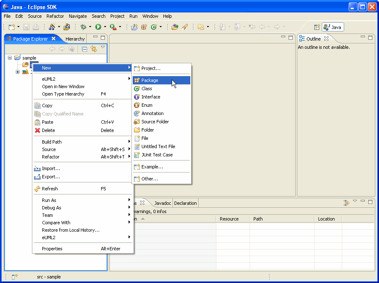The image size is (379, 283).
Task: Click the Next Annotation toolbar icon
Action: point(222,27)
